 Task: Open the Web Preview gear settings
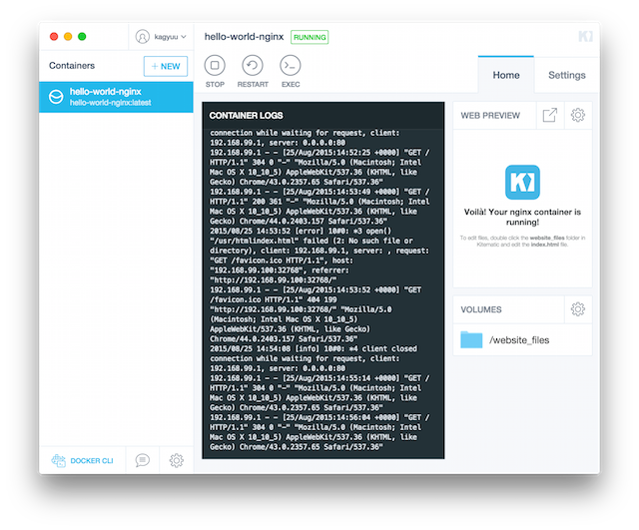[x=577, y=116]
